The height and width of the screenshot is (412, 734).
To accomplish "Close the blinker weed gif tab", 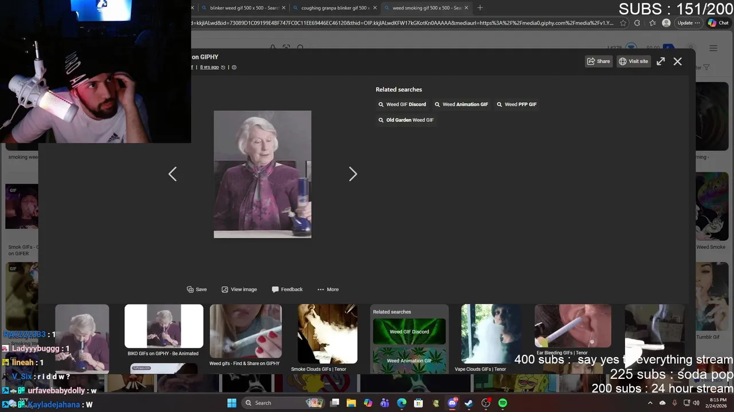I will pos(283,8).
